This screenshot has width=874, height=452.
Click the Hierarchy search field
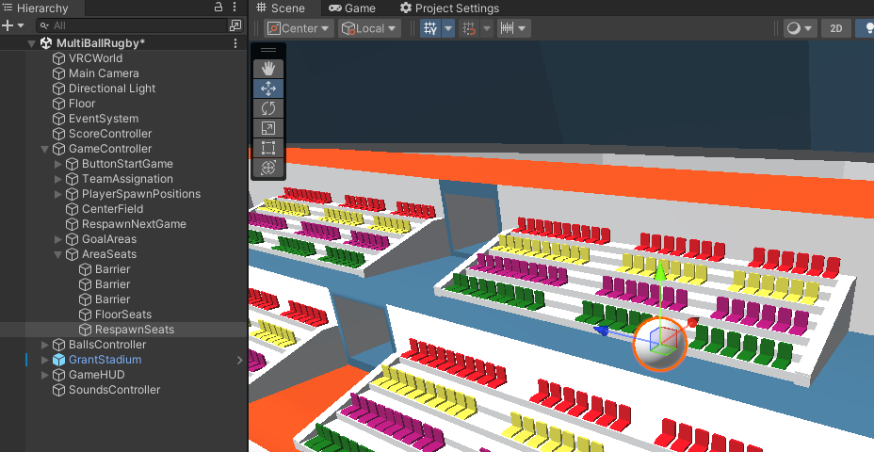click(132, 25)
